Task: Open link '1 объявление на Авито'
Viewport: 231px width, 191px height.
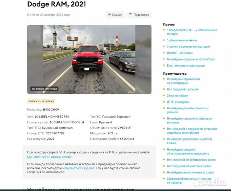Action: [x=182, y=40]
